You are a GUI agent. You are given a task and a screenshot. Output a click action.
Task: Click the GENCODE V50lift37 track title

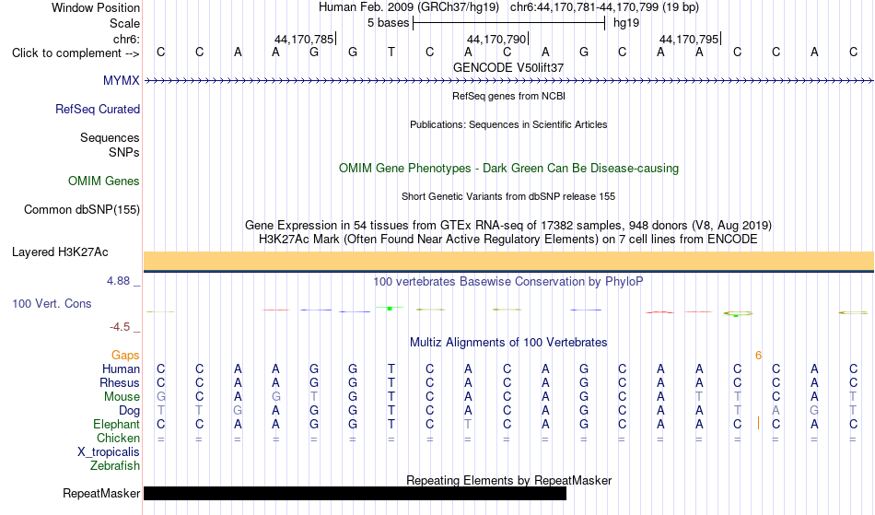508,67
